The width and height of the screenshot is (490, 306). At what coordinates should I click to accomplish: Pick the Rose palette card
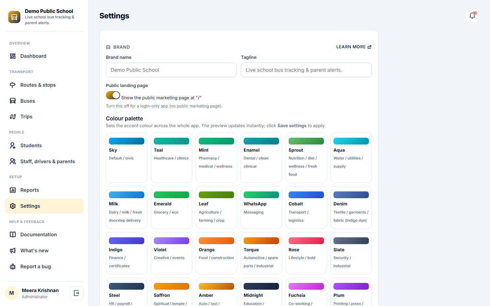click(x=306, y=253)
